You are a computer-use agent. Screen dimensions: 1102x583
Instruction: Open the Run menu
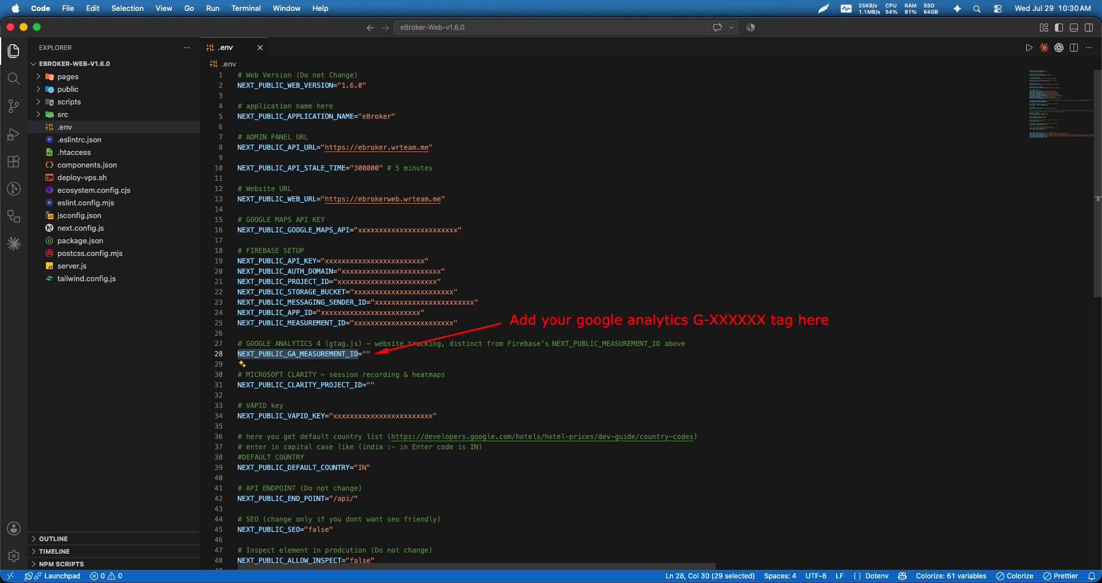click(x=212, y=9)
